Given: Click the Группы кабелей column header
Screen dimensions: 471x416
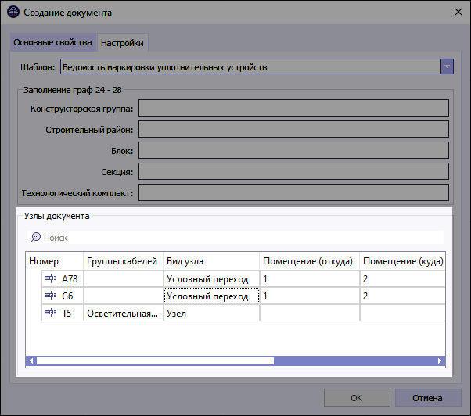Looking at the screenshot, I should point(123,261).
